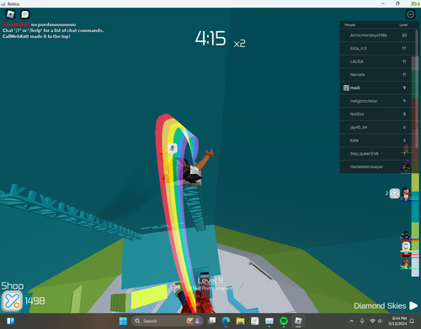Select player Arcticmonkeys1986 in leaderboard
421x329 pixels.
[376, 35]
